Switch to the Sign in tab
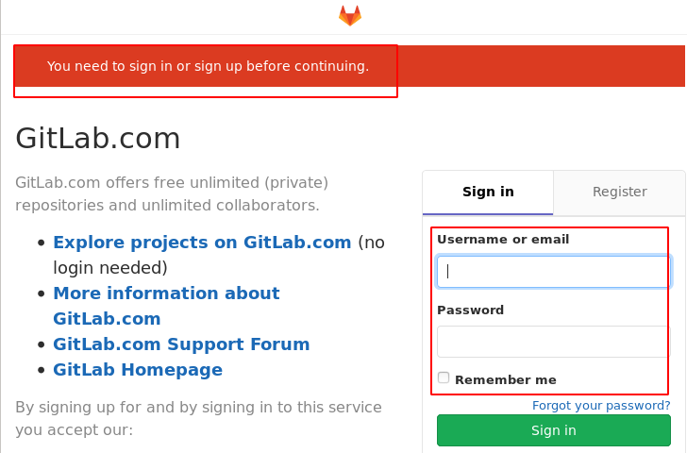Screen dimensions: 687x453 (x=488, y=192)
